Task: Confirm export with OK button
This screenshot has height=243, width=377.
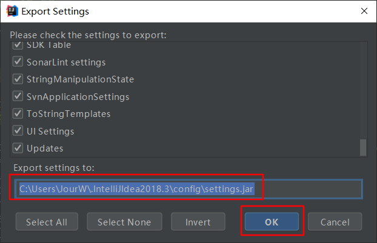Action: pyautogui.click(x=272, y=222)
